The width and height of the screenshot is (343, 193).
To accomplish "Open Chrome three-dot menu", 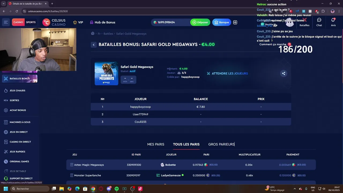I will 339,11.
